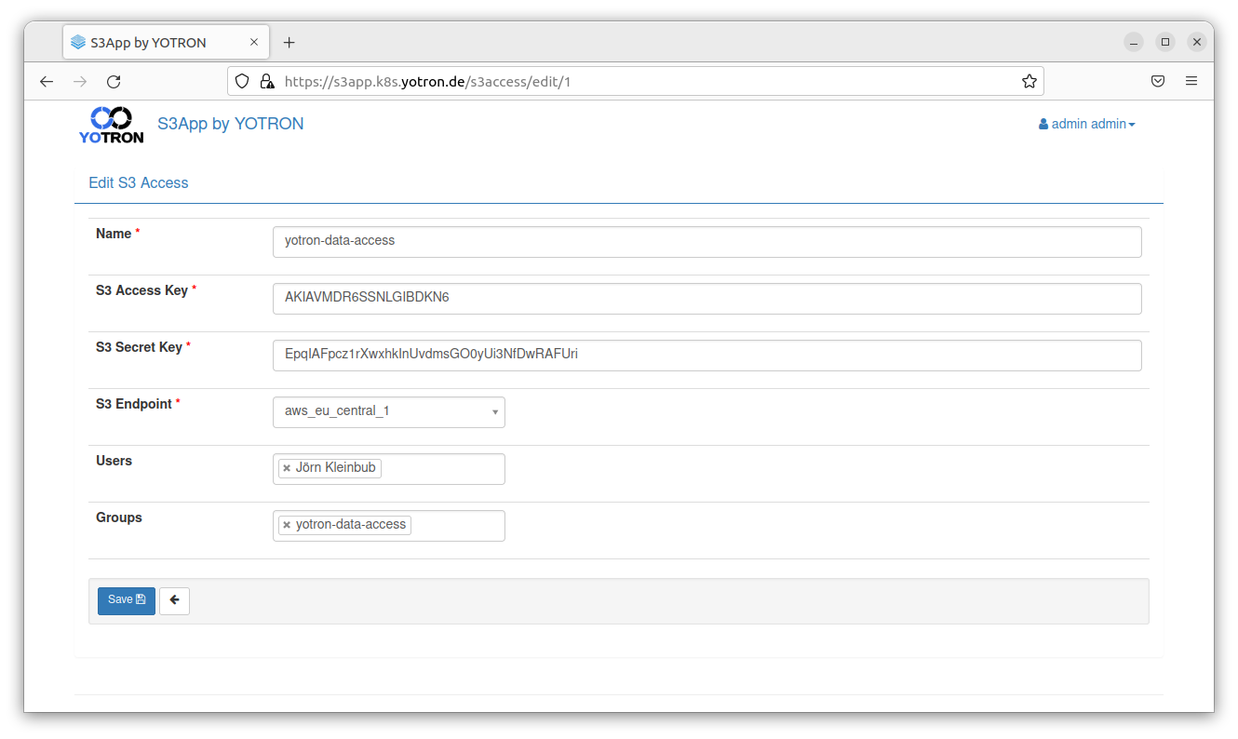
Task: Click into the S3 Access Key field
Action: (707, 298)
